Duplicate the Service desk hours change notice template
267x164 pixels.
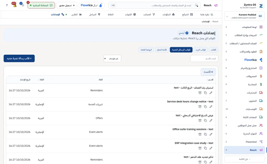coord(205,107)
